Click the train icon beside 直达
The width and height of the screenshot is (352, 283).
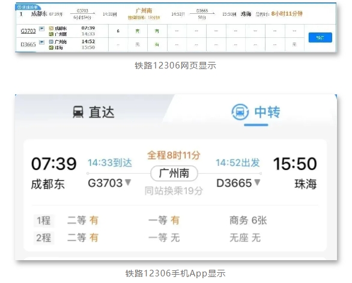pos(78,112)
